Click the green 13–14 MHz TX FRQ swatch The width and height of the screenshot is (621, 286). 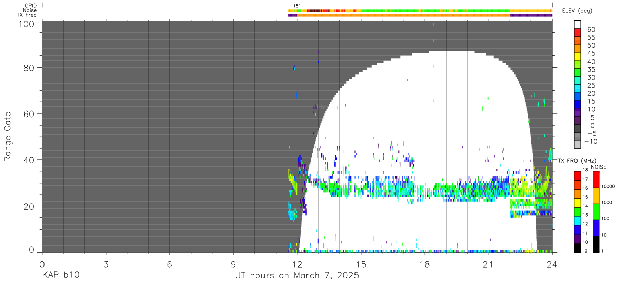(x=578, y=211)
